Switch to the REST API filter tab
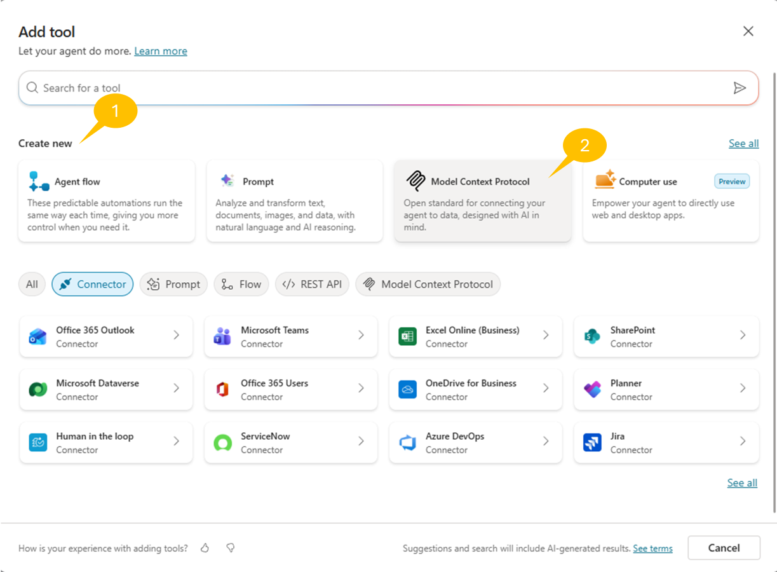Image resolution: width=777 pixels, height=572 pixels. [313, 284]
